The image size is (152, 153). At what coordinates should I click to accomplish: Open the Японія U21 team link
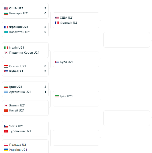pos(17,105)
